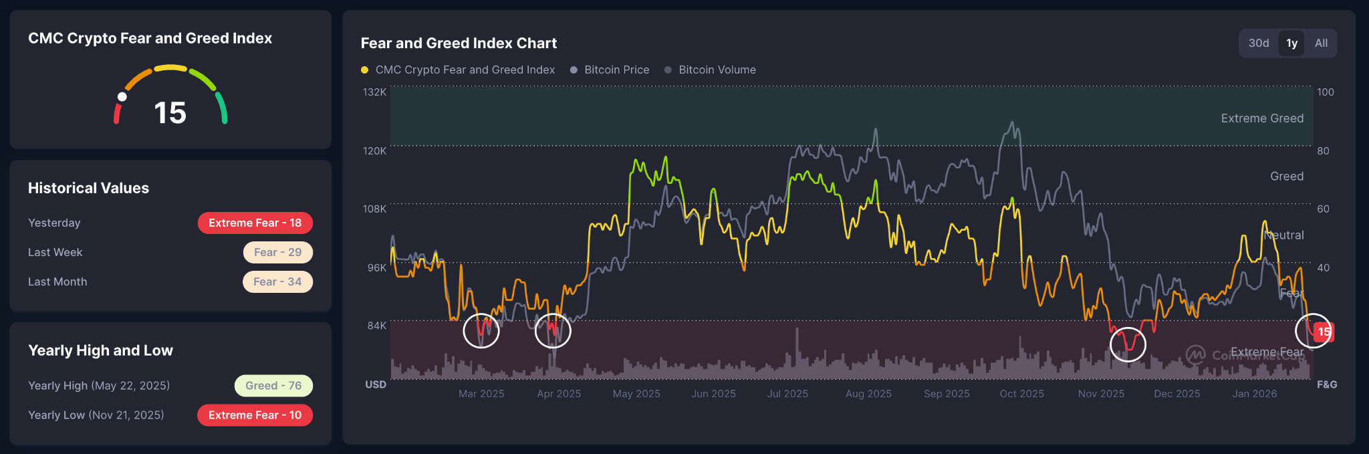Click the Dec 2025 axis label
The width and height of the screenshot is (1369, 454).
pos(1176,394)
